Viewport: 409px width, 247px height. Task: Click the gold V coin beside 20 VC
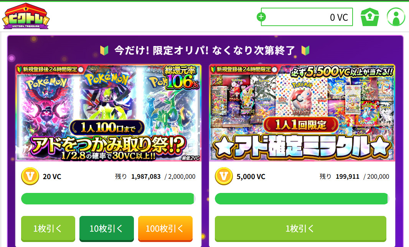(x=30, y=176)
